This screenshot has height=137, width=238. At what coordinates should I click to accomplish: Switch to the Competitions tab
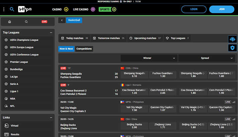tap(84, 49)
